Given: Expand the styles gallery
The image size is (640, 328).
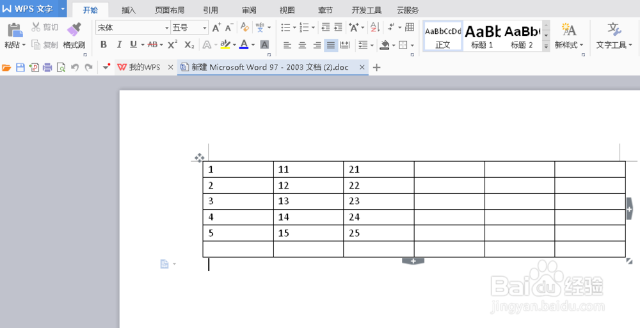Looking at the screenshot, I should pos(546,47).
